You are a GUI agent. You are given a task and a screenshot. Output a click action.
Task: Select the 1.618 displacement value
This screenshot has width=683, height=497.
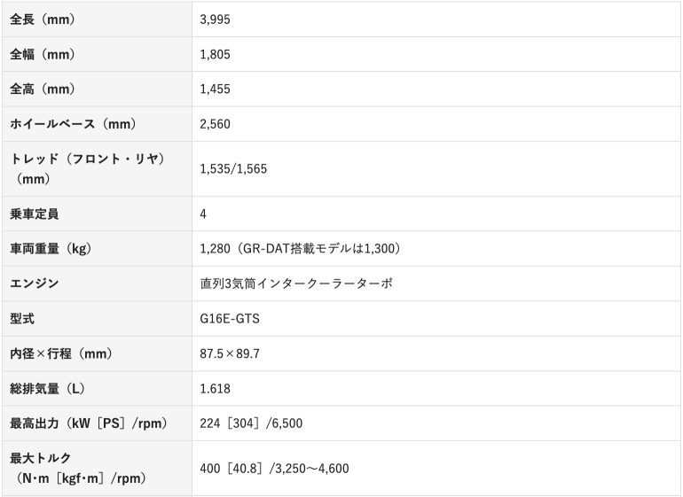[216, 388]
